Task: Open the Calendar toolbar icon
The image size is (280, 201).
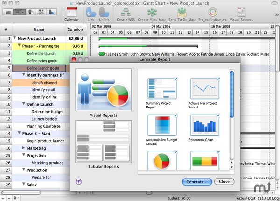Action: [x=71, y=14]
